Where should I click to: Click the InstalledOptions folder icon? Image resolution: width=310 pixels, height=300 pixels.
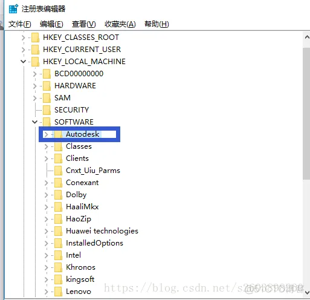tap(58, 243)
